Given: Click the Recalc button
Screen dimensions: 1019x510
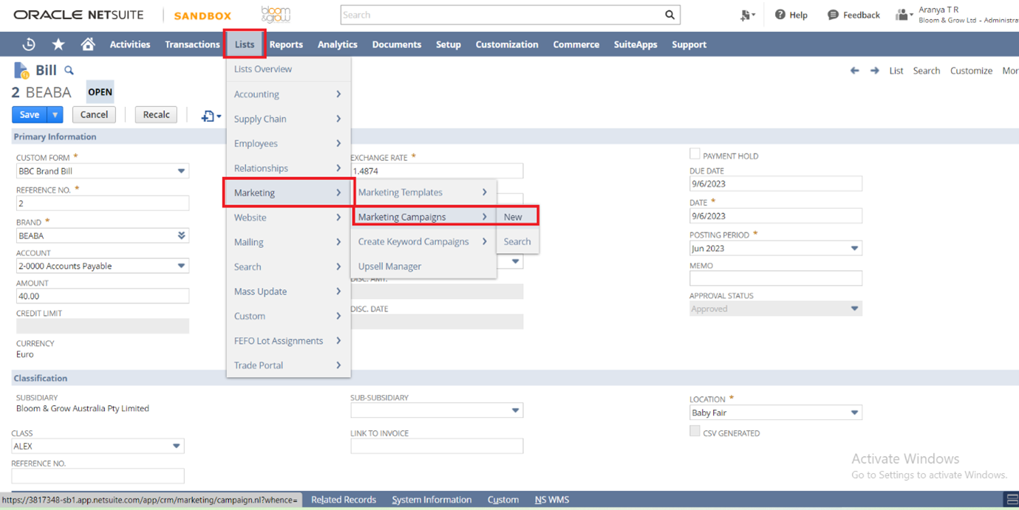Looking at the screenshot, I should (156, 114).
